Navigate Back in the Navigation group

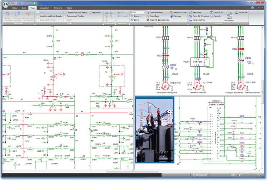point(121,13)
